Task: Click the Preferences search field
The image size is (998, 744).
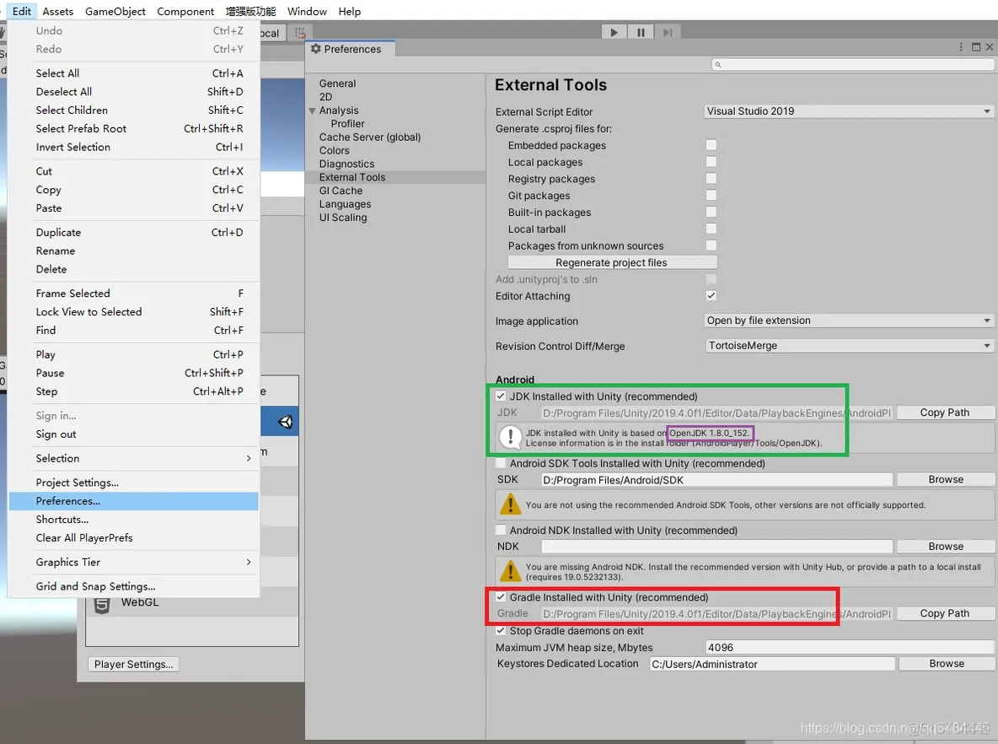Action: coord(852,64)
